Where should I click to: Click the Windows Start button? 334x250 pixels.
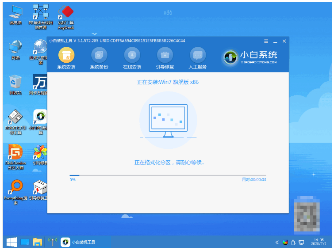pyautogui.click(x=12, y=242)
